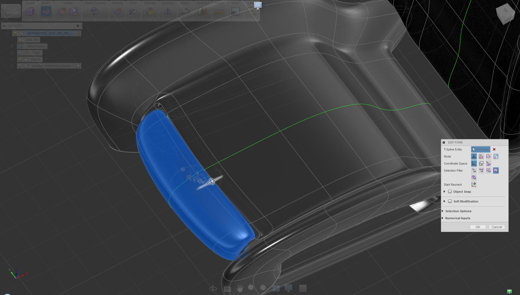The width and height of the screenshot is (520, 295).
Task: Click the Symmetry mirror tool icon
Action: click(168, 11)
